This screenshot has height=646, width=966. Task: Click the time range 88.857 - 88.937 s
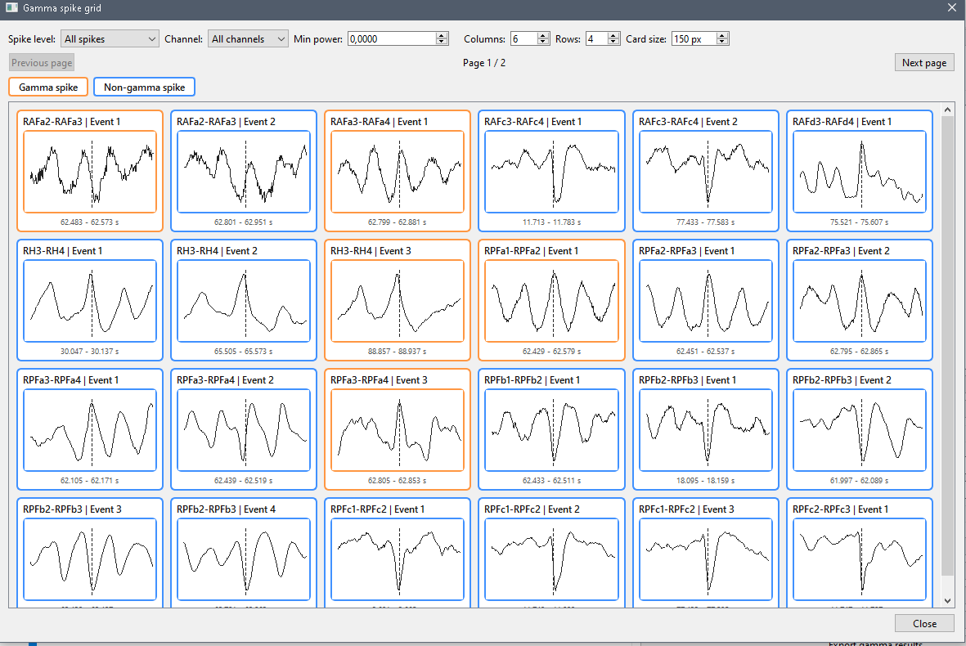point(398,351)
